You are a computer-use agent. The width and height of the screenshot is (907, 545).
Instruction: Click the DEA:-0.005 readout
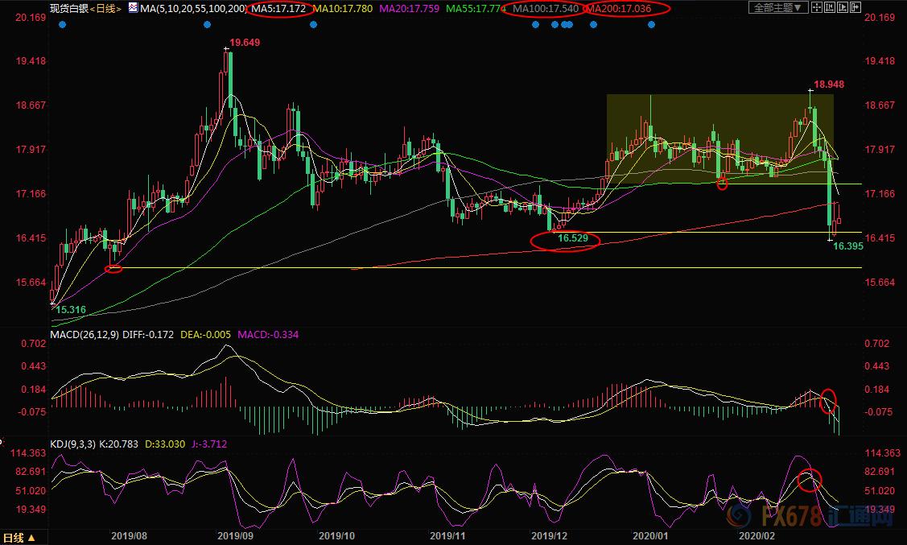[205, 334]
